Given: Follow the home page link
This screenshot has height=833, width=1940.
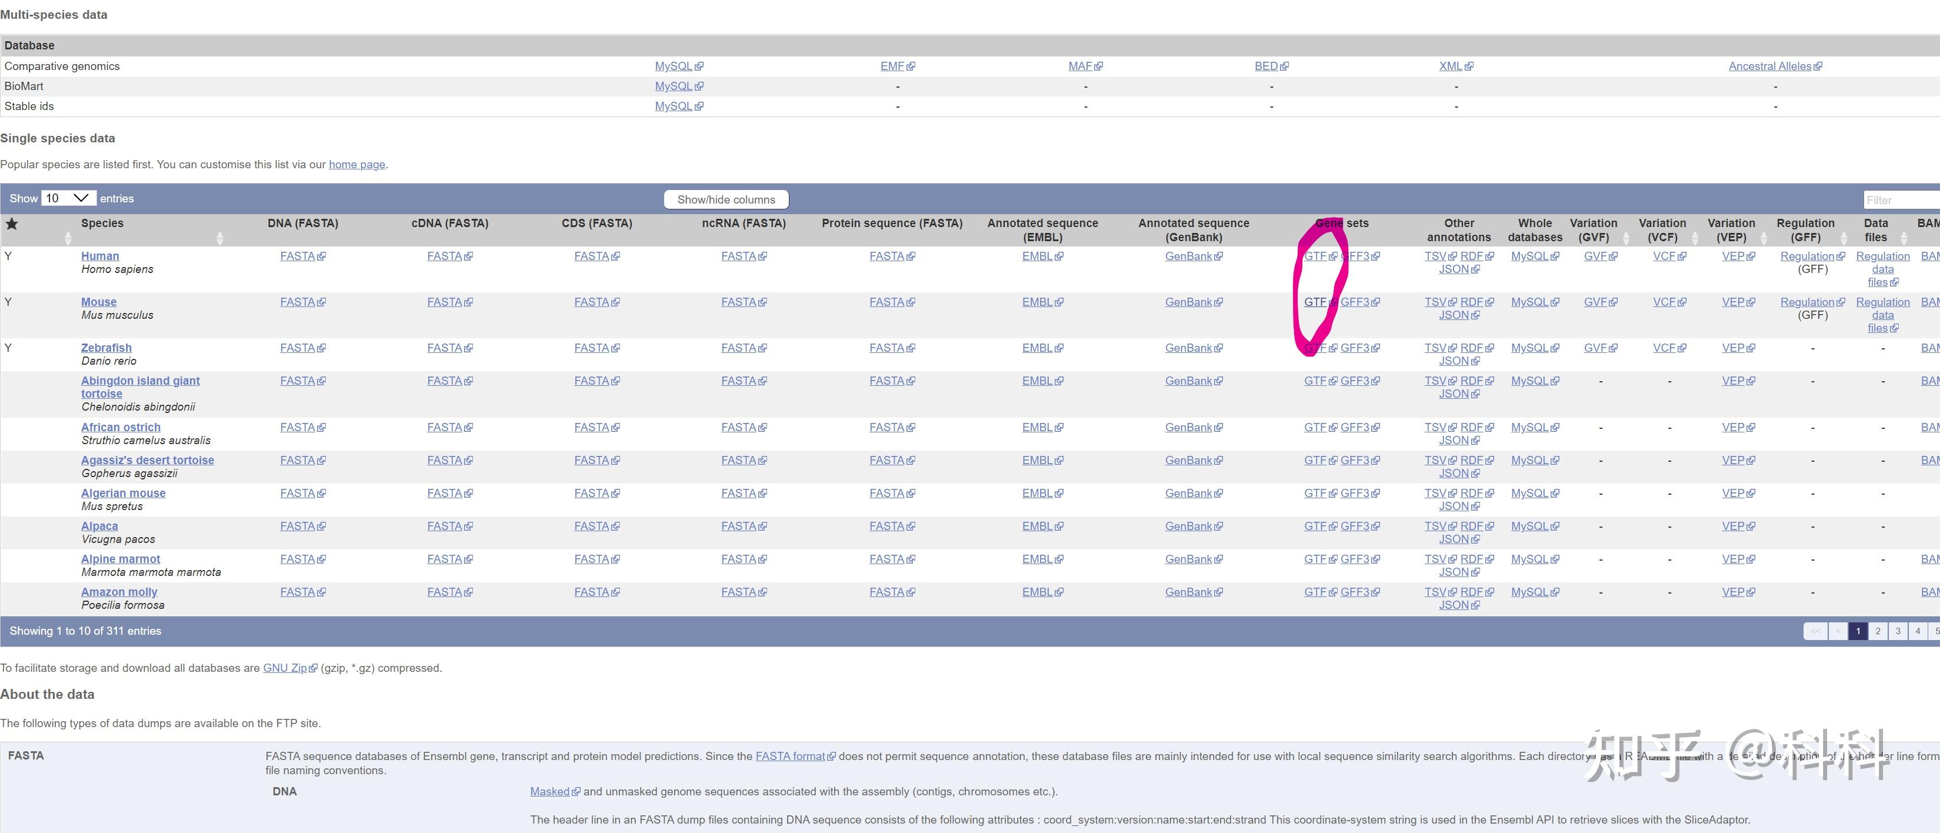Looking at the screenshot, I should click(x=356, y=164).
